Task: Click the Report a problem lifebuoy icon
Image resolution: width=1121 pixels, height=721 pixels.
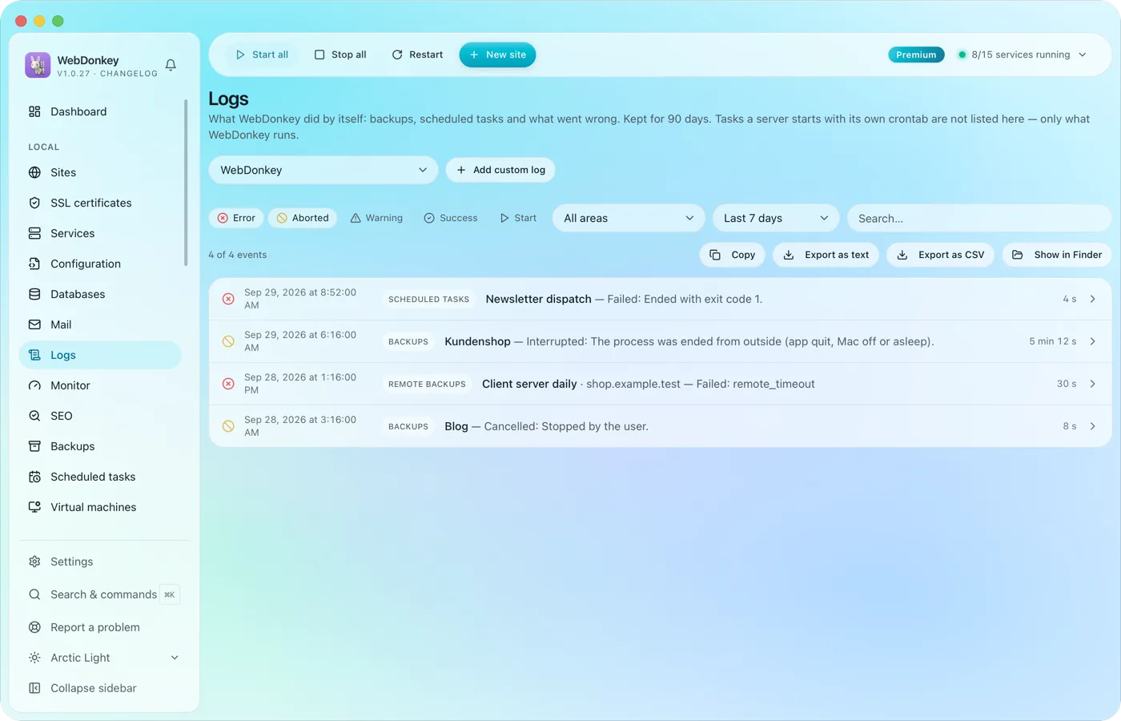Action: coord(34,627)
